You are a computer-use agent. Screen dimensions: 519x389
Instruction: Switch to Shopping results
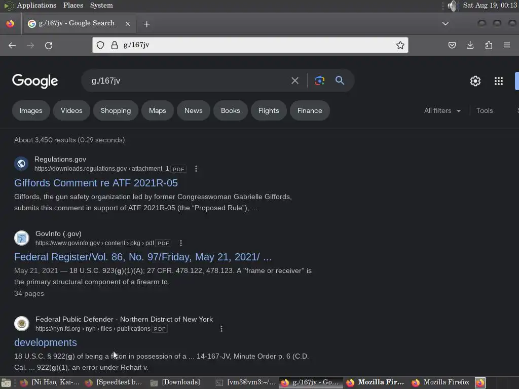pyautogui.click(x=116, y=110)
